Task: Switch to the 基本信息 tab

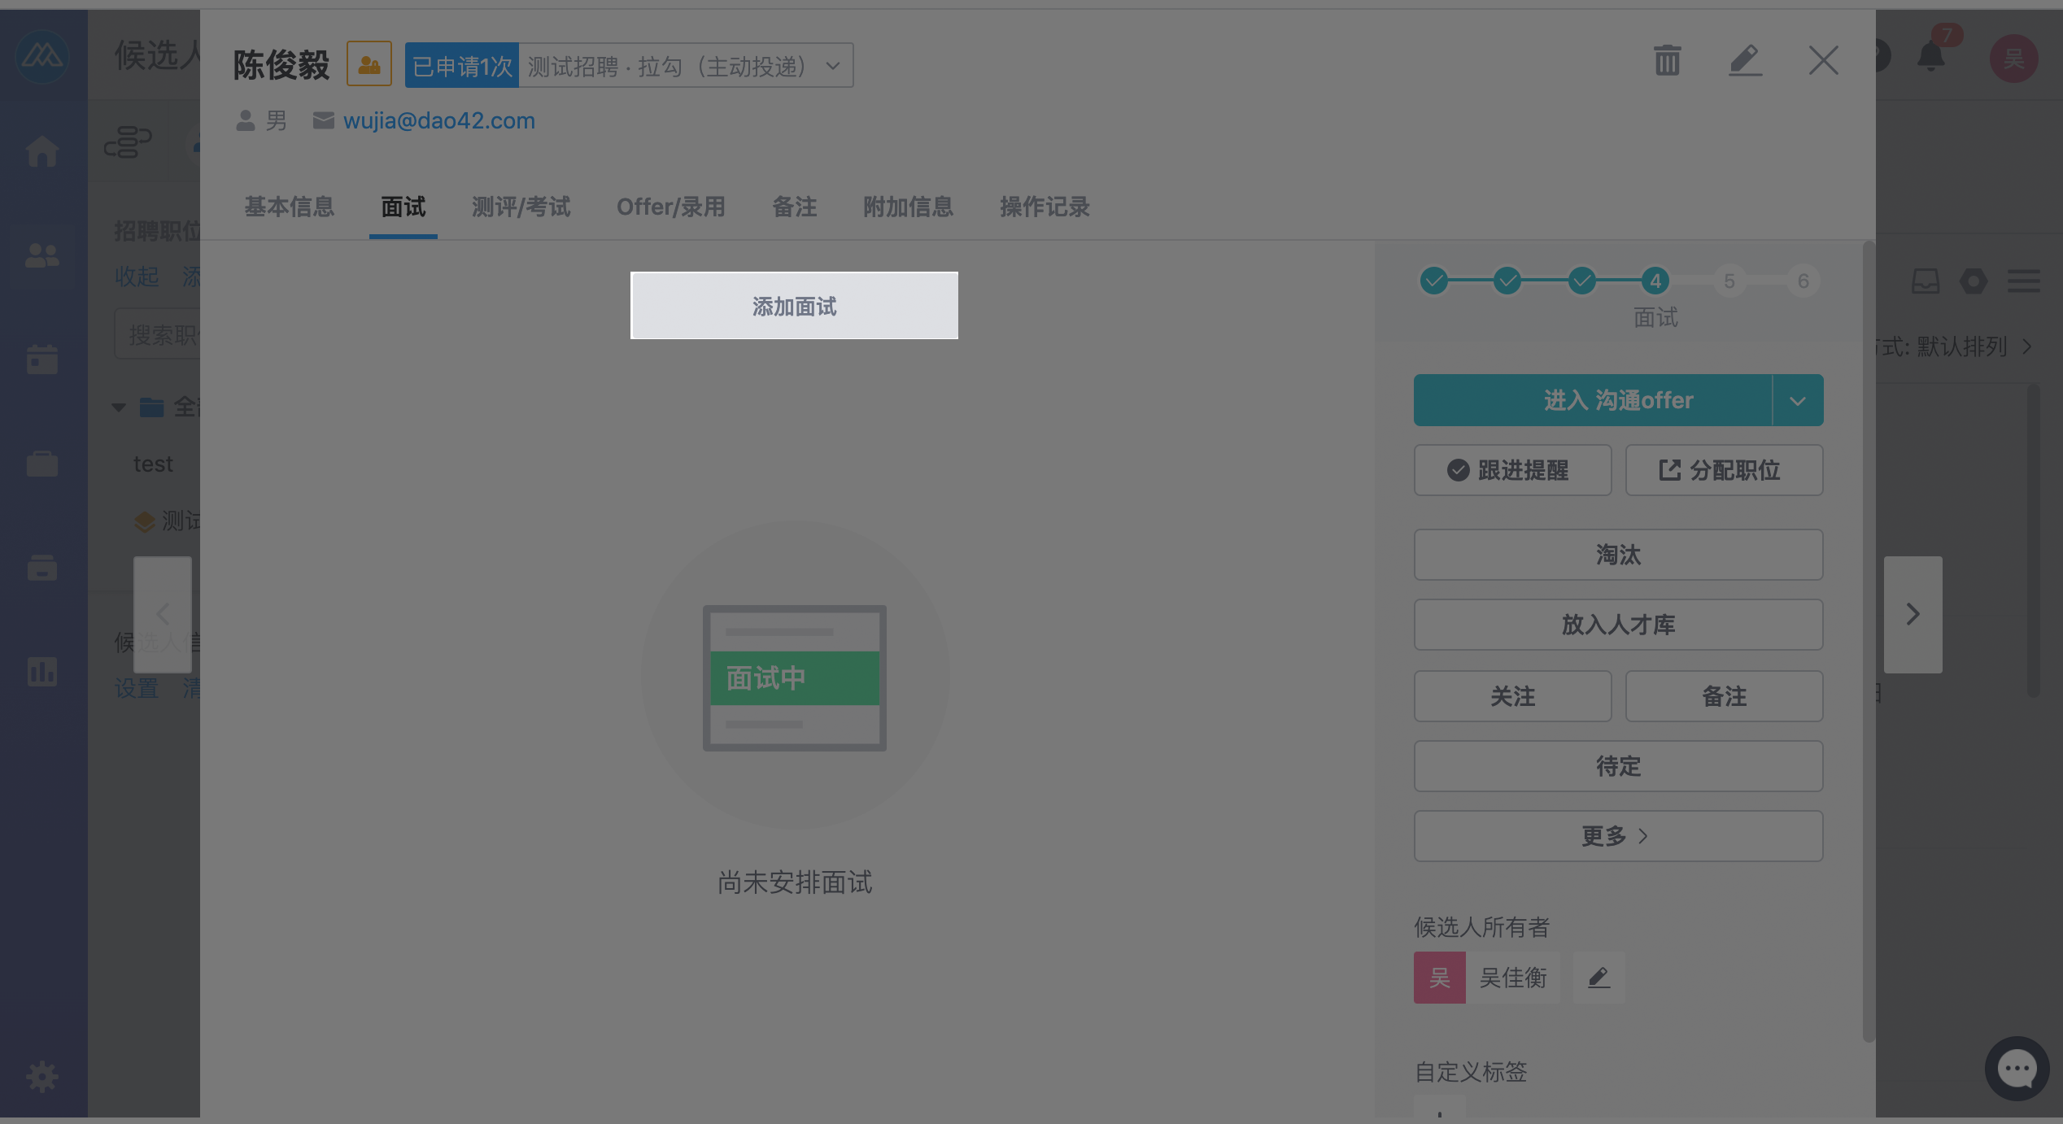Action: coord(289,207)
